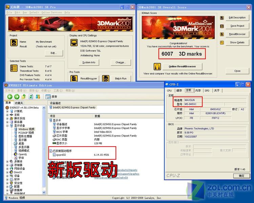This screenshot has height=203, width=254.
Task: Switch to 内存 tab in CPU-Z
Action: pos(198,91)
